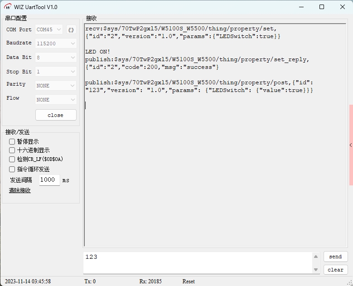Click the WIZ UartTool logo icon
Viewport: 353px width, 286px height.
[x=8, y=7]
